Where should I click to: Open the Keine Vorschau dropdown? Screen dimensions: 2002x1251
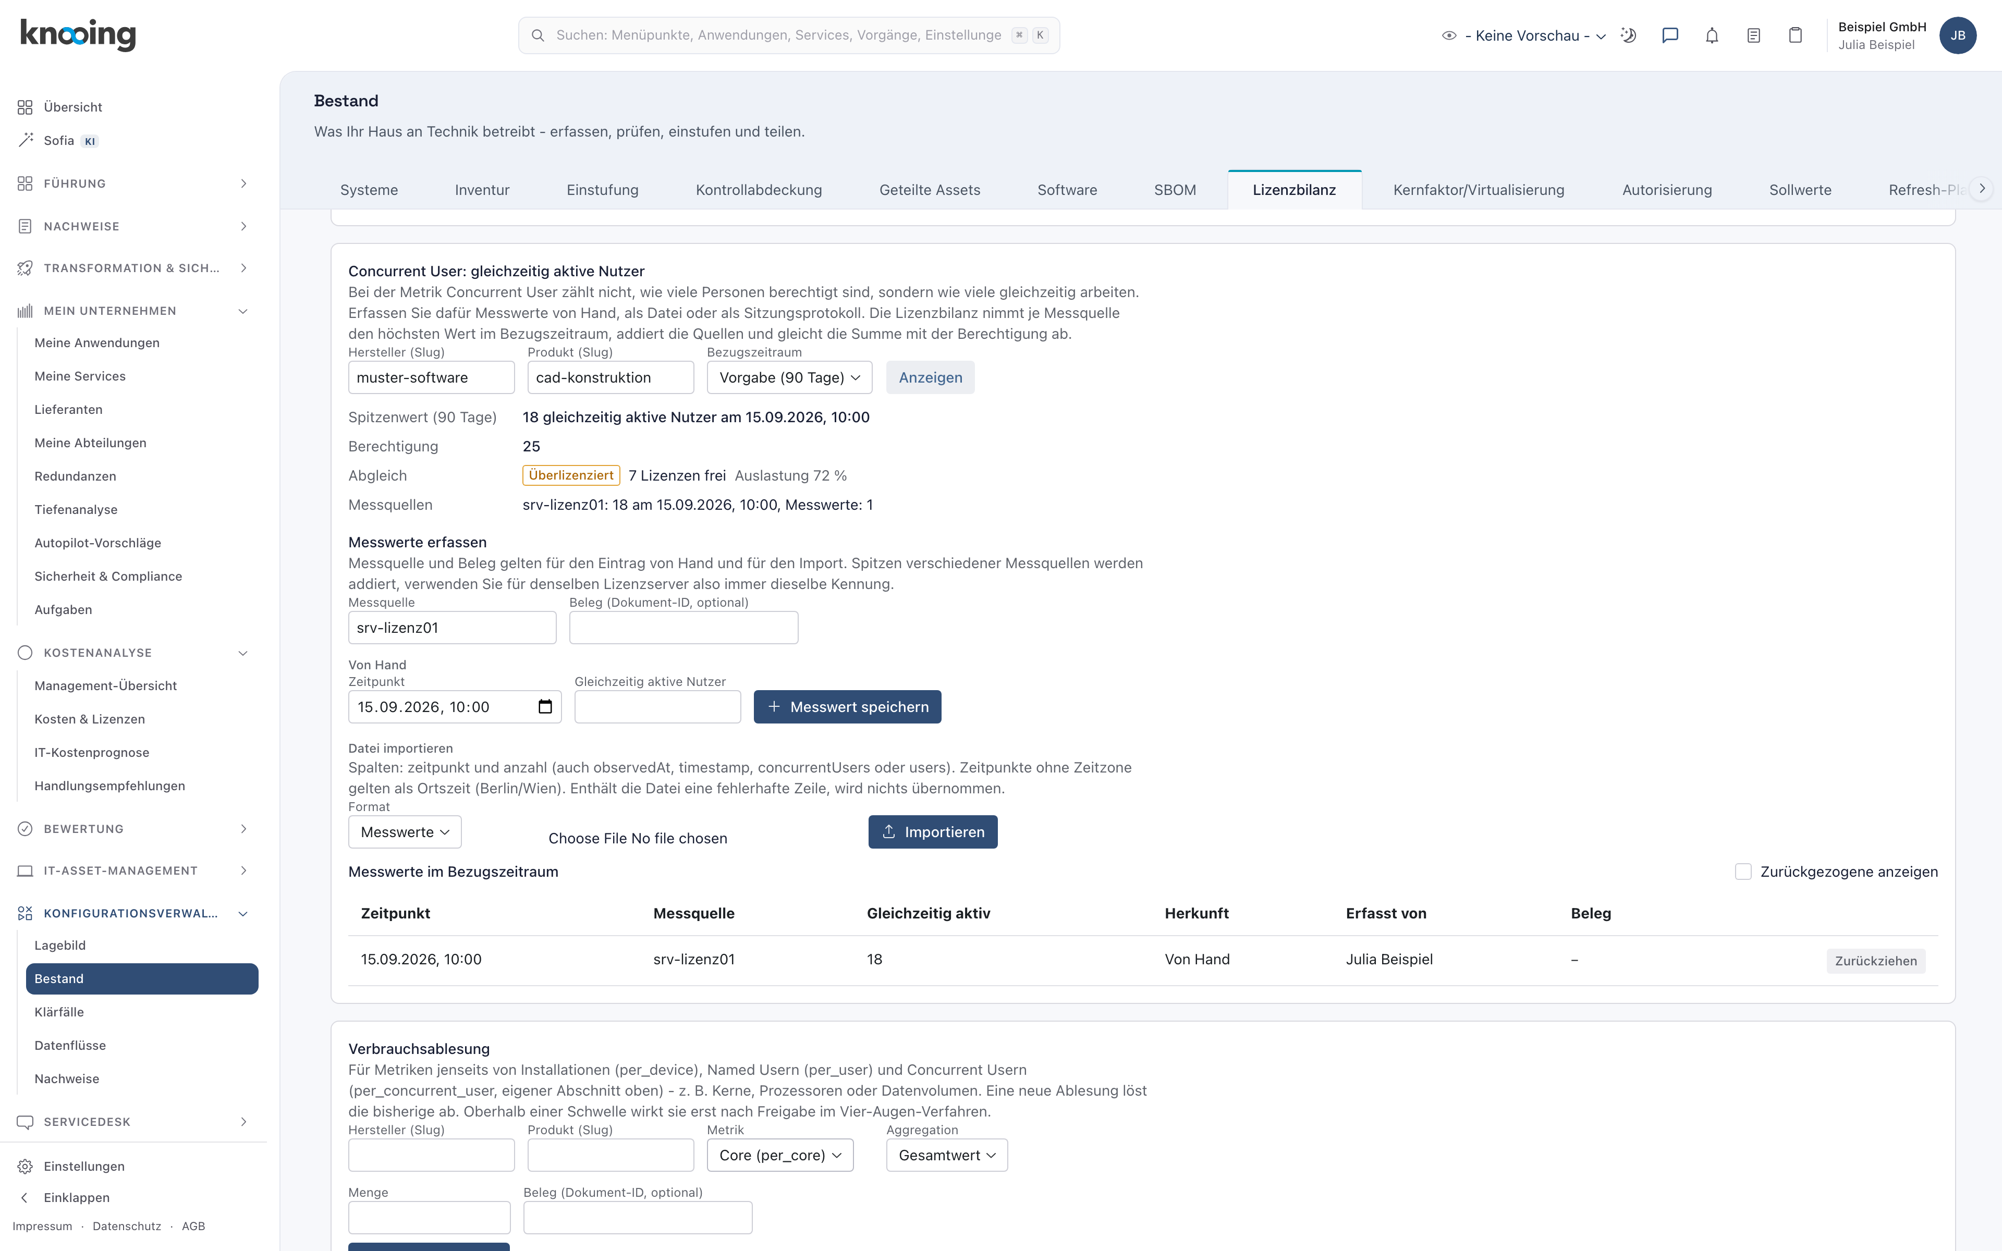pyautogui.click(x=1534, y=35)
